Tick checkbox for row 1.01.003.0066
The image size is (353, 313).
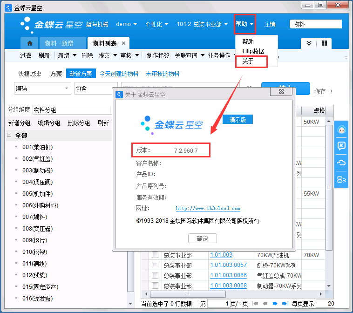tap(155, 275)
